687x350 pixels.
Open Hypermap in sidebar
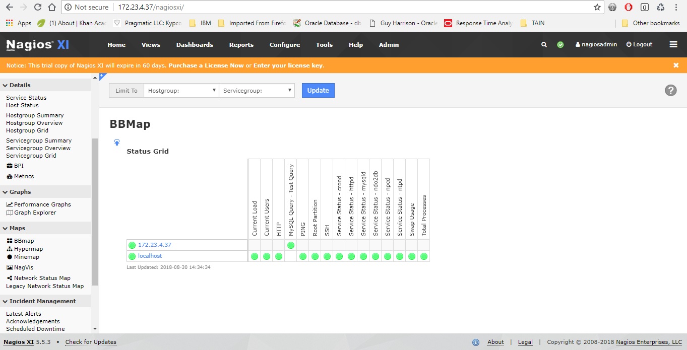(25, 249)
